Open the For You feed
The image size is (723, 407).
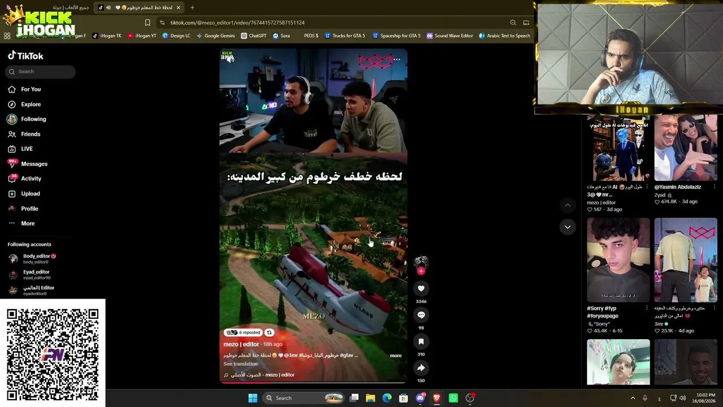31,89
